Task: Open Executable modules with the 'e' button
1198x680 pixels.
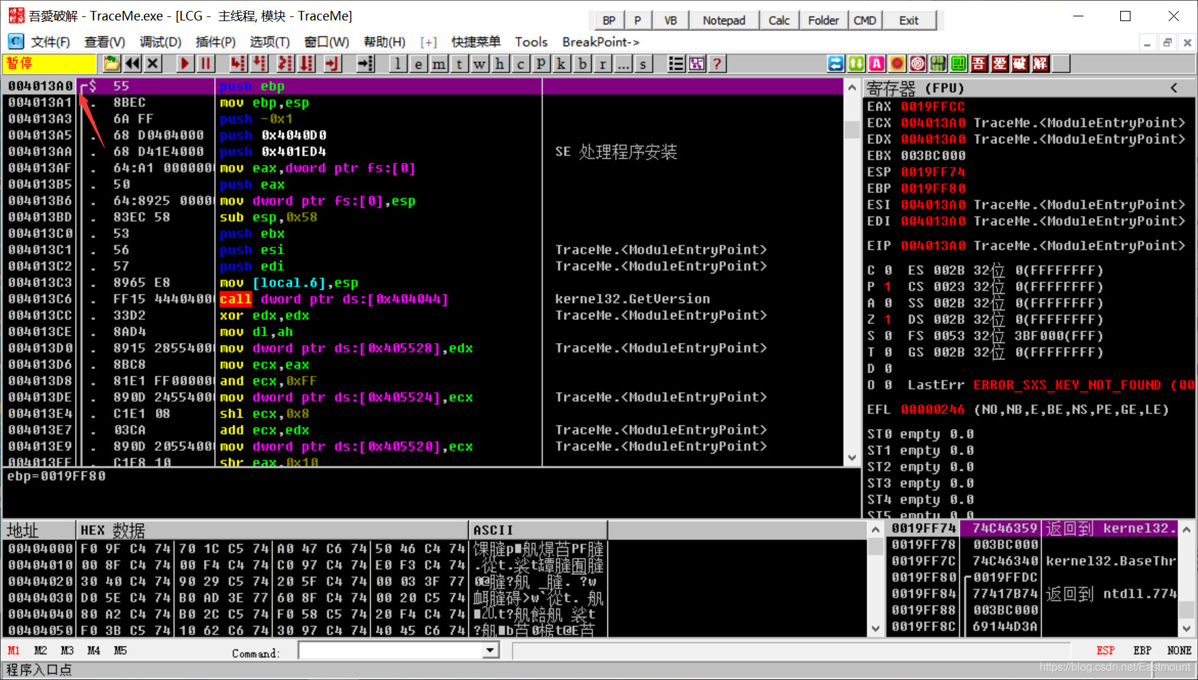Action: point(419,63)
